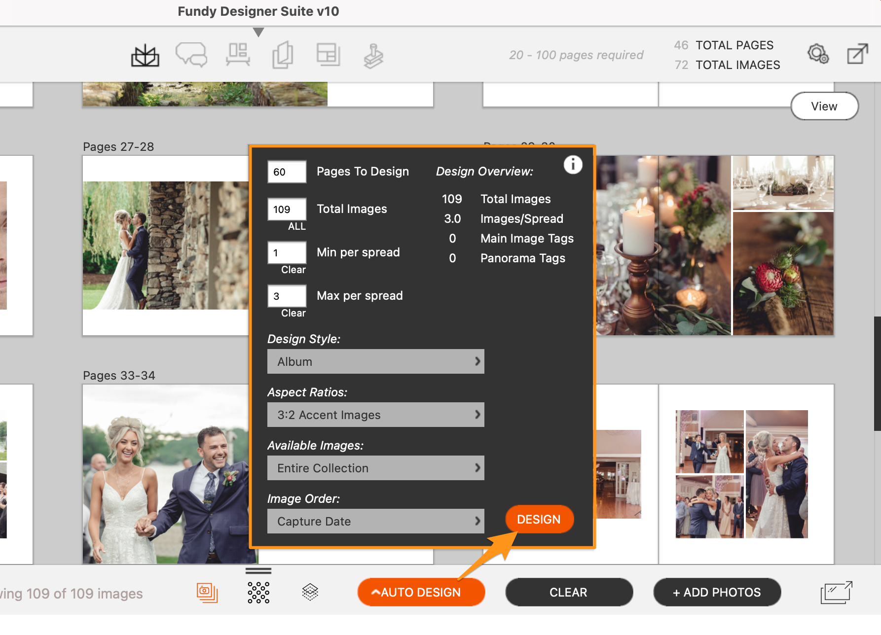The width and height of the screenshot is (881, 635).
Task: Click the Pages 27-28 spread label
Action: tap(118, 146)
